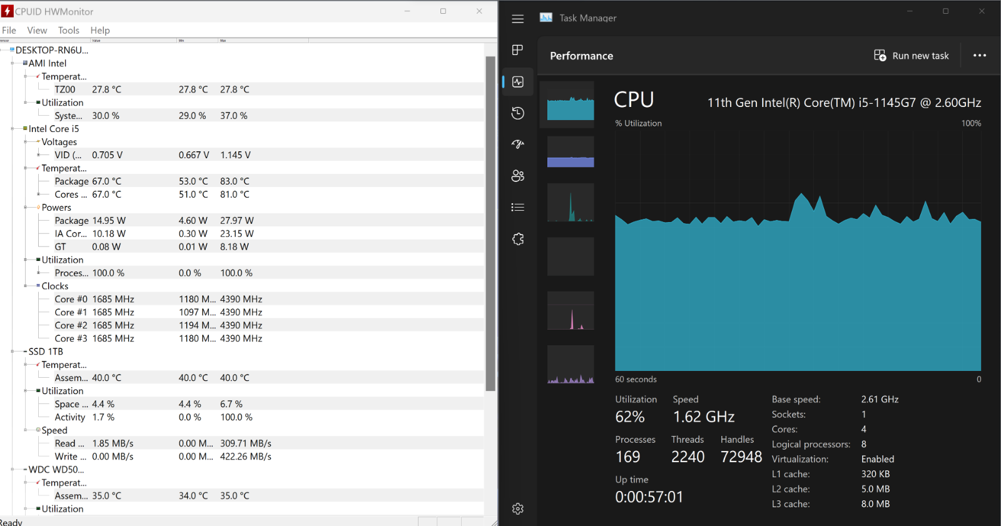Select the Performance page icon in sidebar
Viewport: 1001px width, 526px height.
tap(517, 82)
